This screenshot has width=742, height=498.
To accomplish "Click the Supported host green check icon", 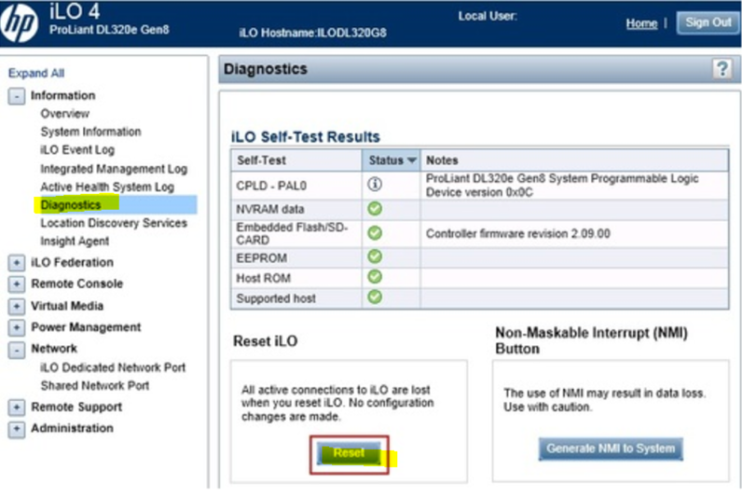I will [375, 297].
